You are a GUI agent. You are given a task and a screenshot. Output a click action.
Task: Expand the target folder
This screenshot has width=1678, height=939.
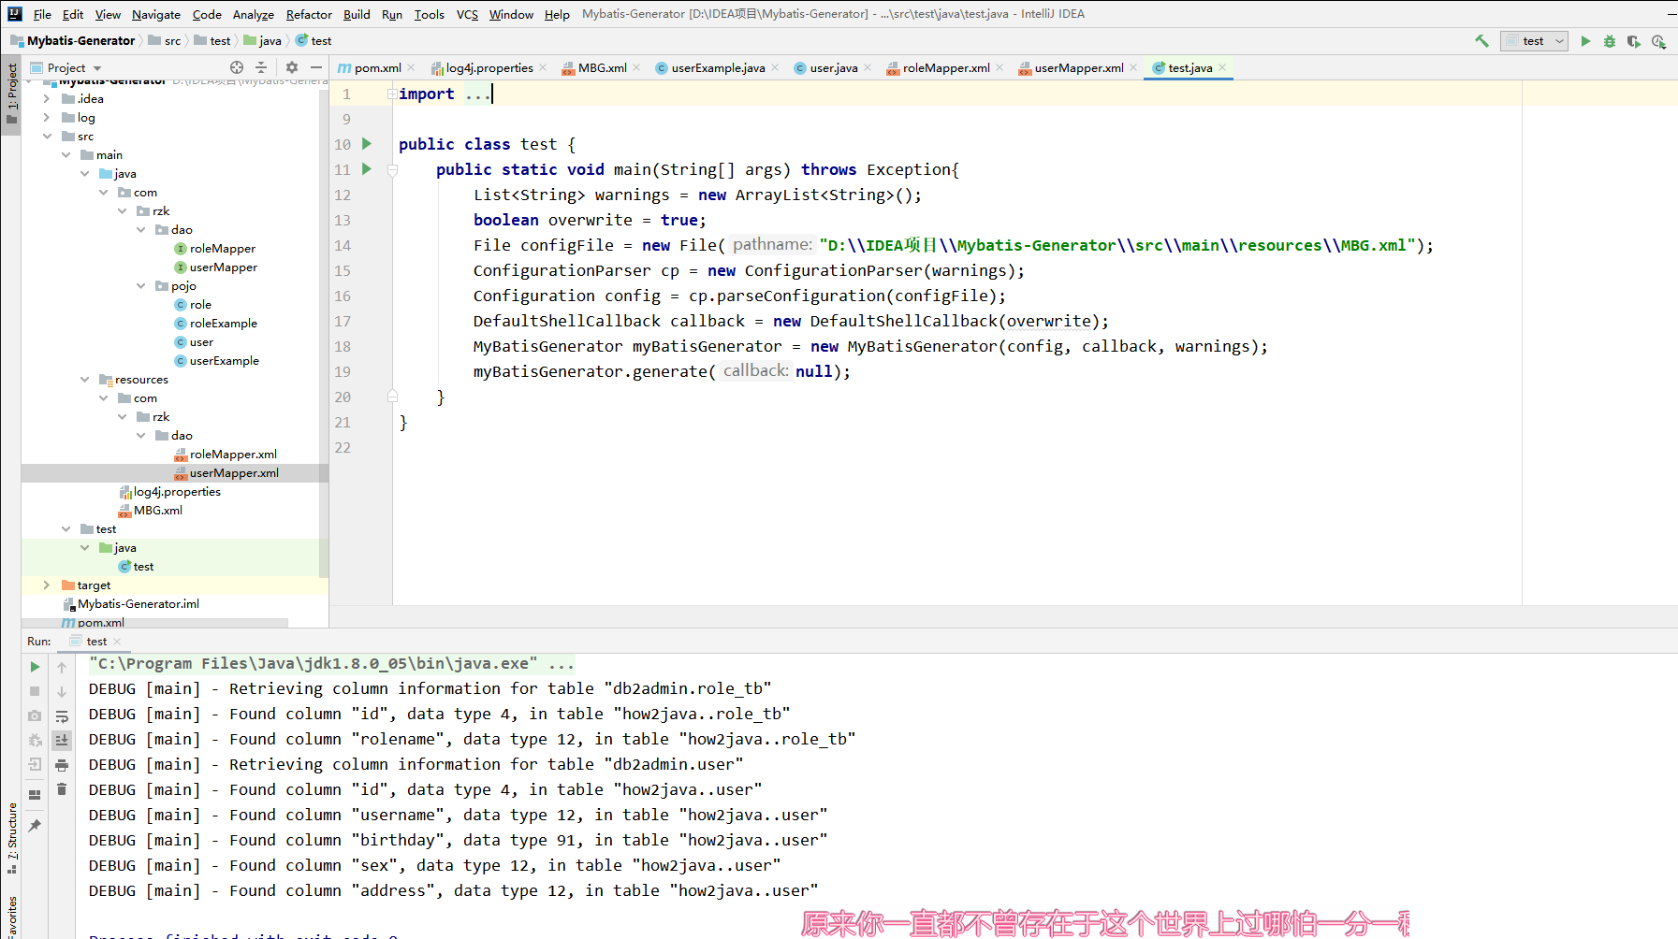click(47, 585)
